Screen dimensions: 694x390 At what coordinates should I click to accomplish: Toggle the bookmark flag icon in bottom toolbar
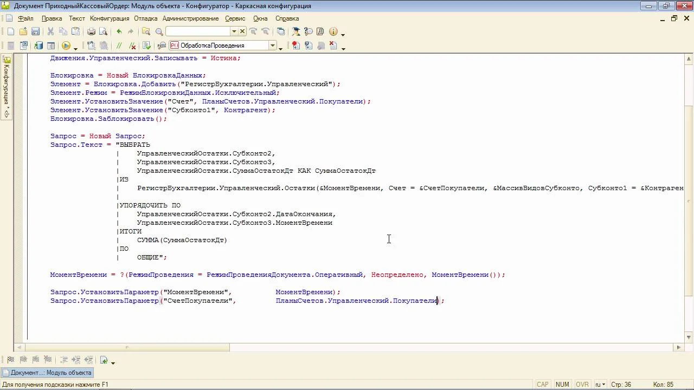[x=11, y=360]
